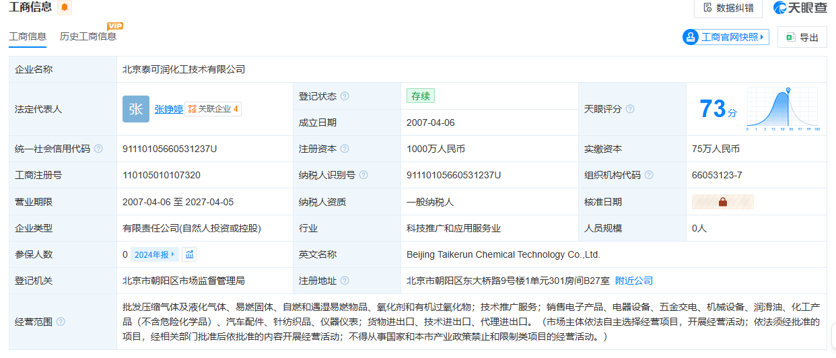Screen dimensions: 836x358
Task: Click 实缴资本 value 75万人民币
Action: [716, 149]
